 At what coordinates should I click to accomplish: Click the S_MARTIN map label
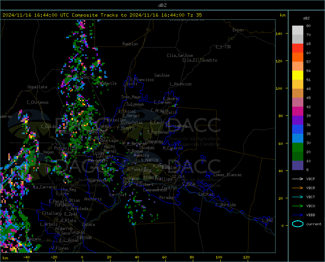coord(149,160)
